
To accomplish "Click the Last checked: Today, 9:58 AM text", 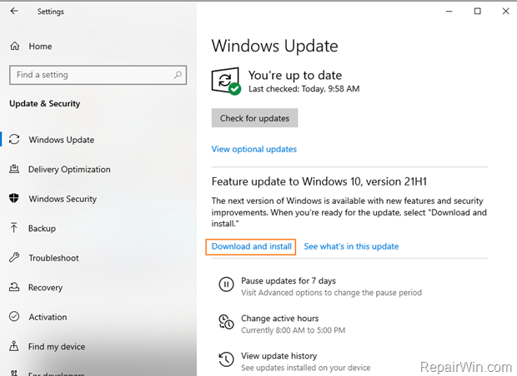I will (x=304, y=89).
